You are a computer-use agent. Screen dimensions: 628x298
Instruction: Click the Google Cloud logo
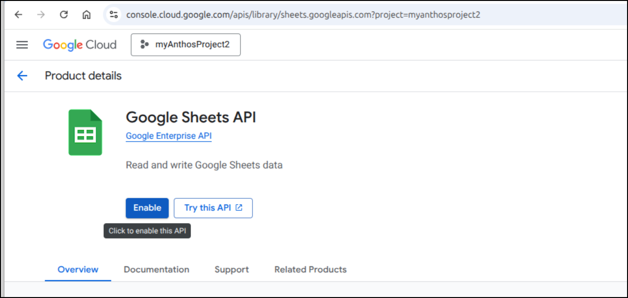[80, 45]
